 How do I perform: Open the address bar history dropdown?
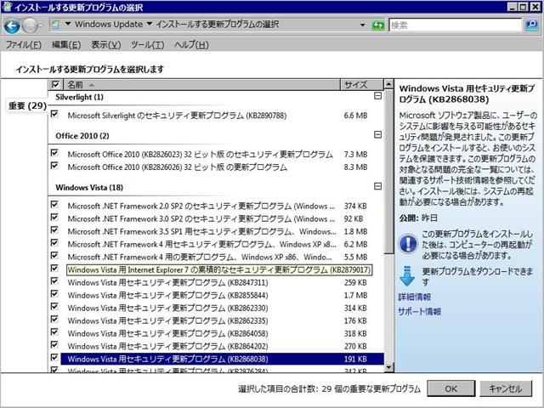click(363, 25)
